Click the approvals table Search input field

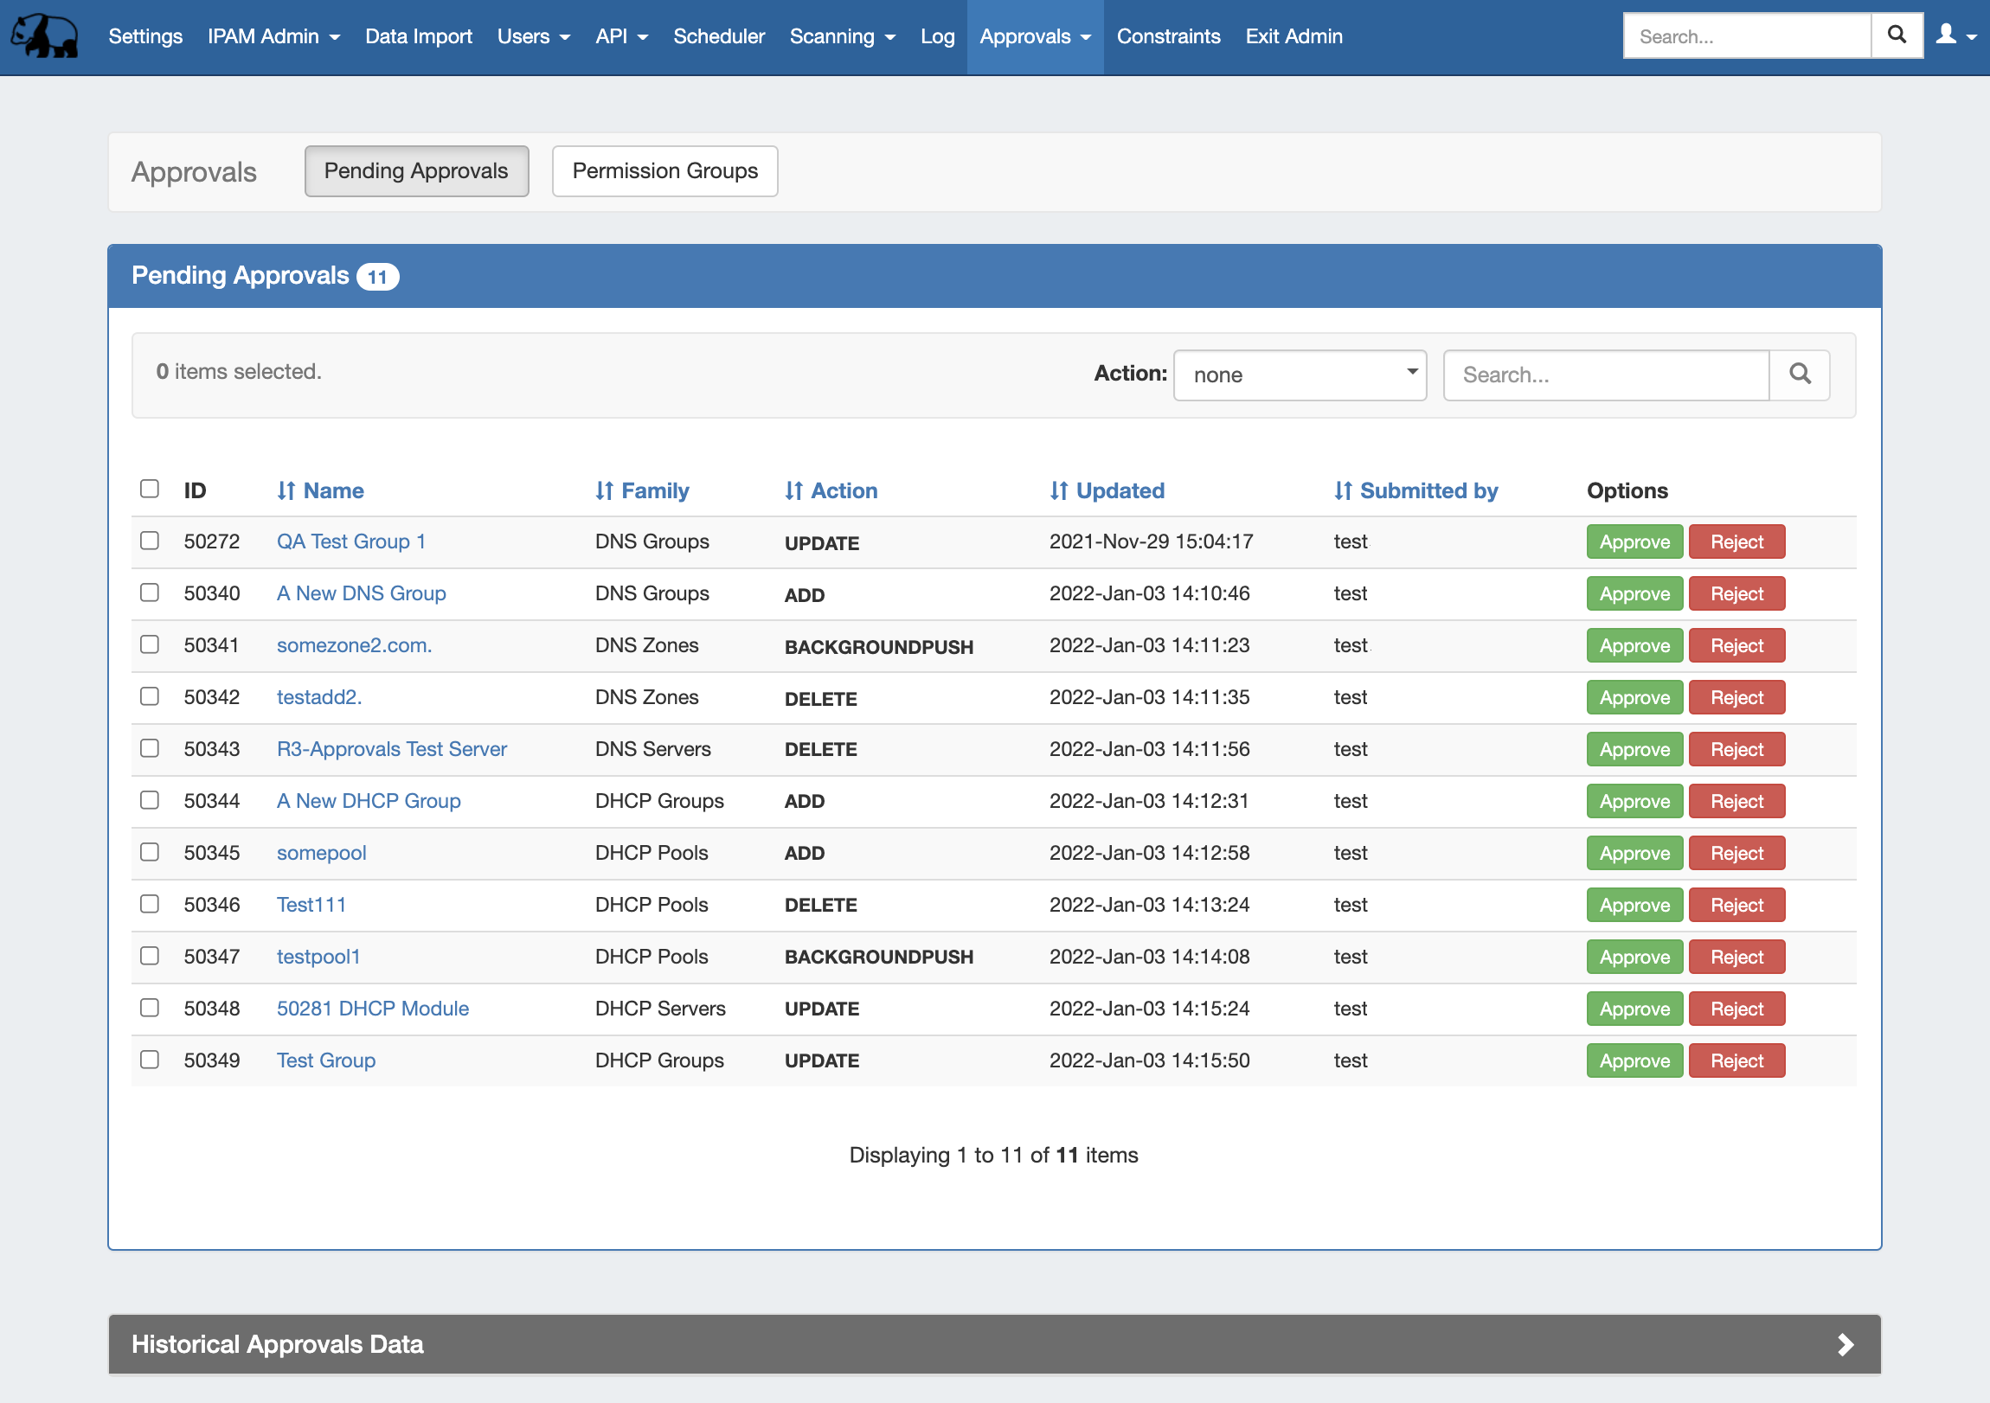(x=1605, y=375)
